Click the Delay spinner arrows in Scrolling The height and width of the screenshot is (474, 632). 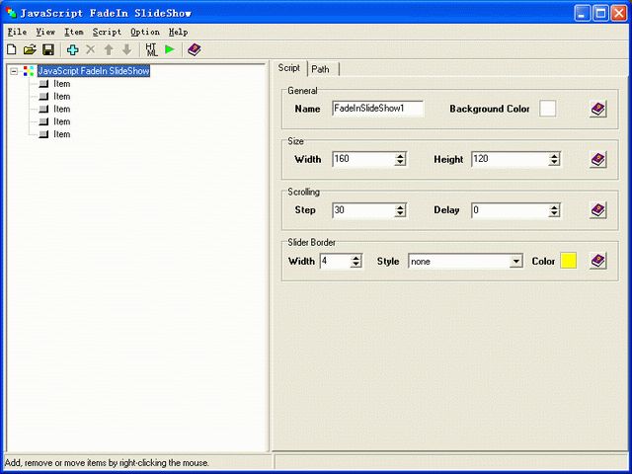554,210
